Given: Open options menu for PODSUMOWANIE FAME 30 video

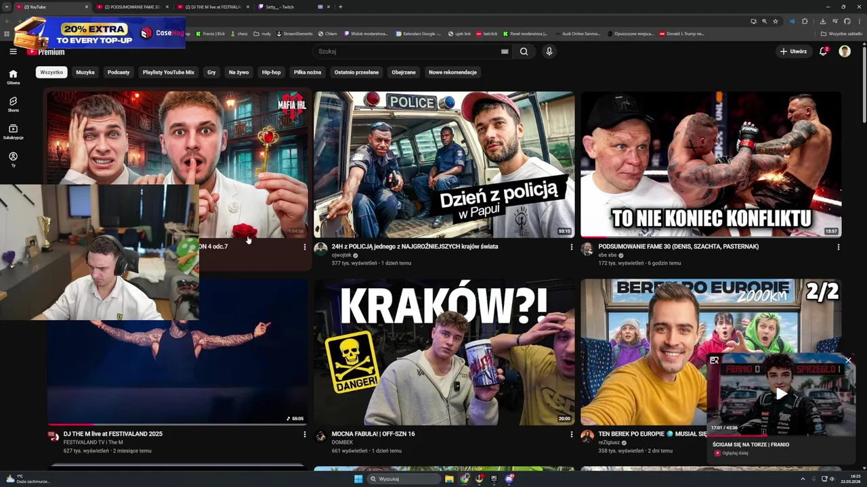Looking at the screenshot, I should 838,248.
